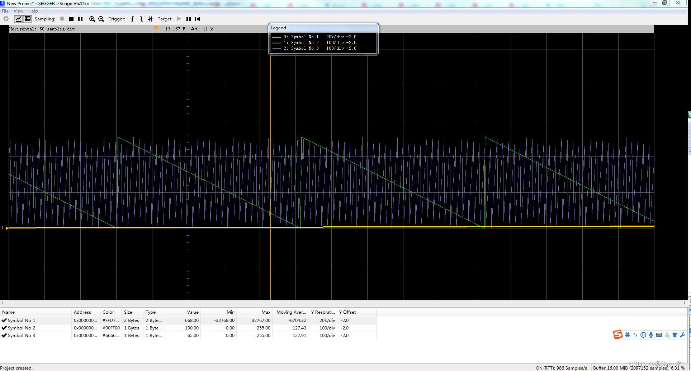Sort by the Value column header
The width and height of the screenshot is (691, 371).
coord(183,312)
